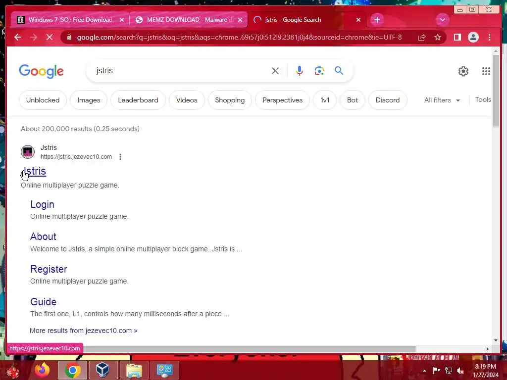
Task: Click the Jstris site favicon
Action: (x=28, y=151)
